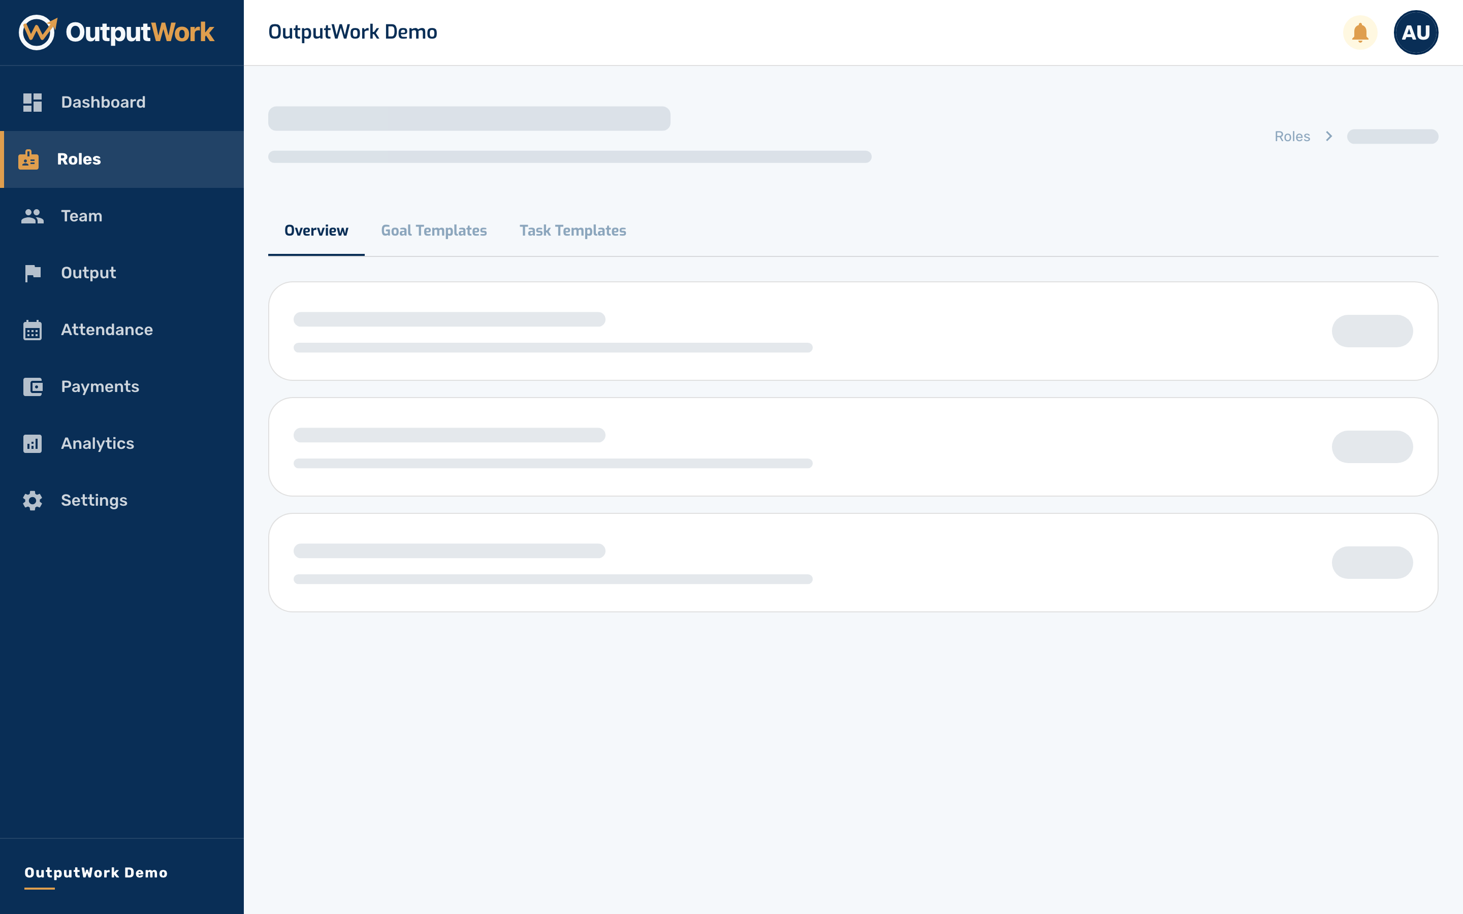Image resolution: width=1463 pixels, height=914 pixels.
Task: Click the OutputWork logo
Action: (117, 32)
